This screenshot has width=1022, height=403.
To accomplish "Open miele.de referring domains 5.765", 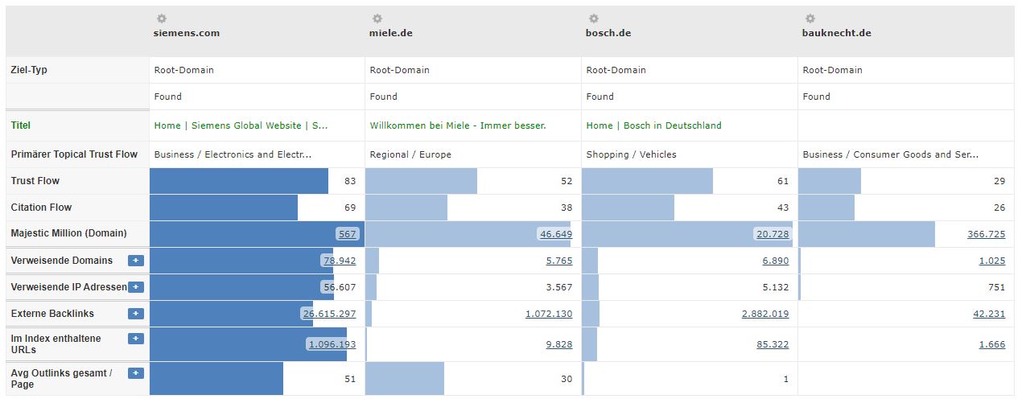I will point(558,261).
